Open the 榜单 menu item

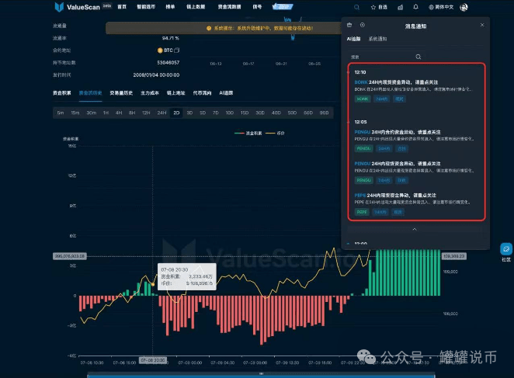pyautogui.click(x=170, y=7)
